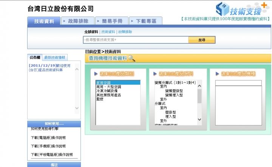Click series list scroll down arrow
This screenshot has height=167, width=272.
pyautogui.click(x=199, y=119)
